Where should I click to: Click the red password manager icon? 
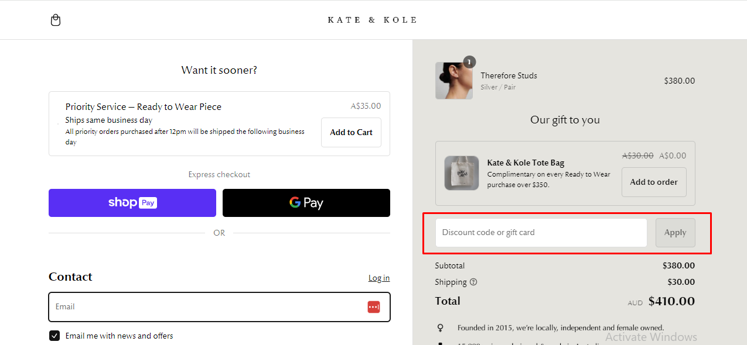pyautogui.click(x=374, y=307)
